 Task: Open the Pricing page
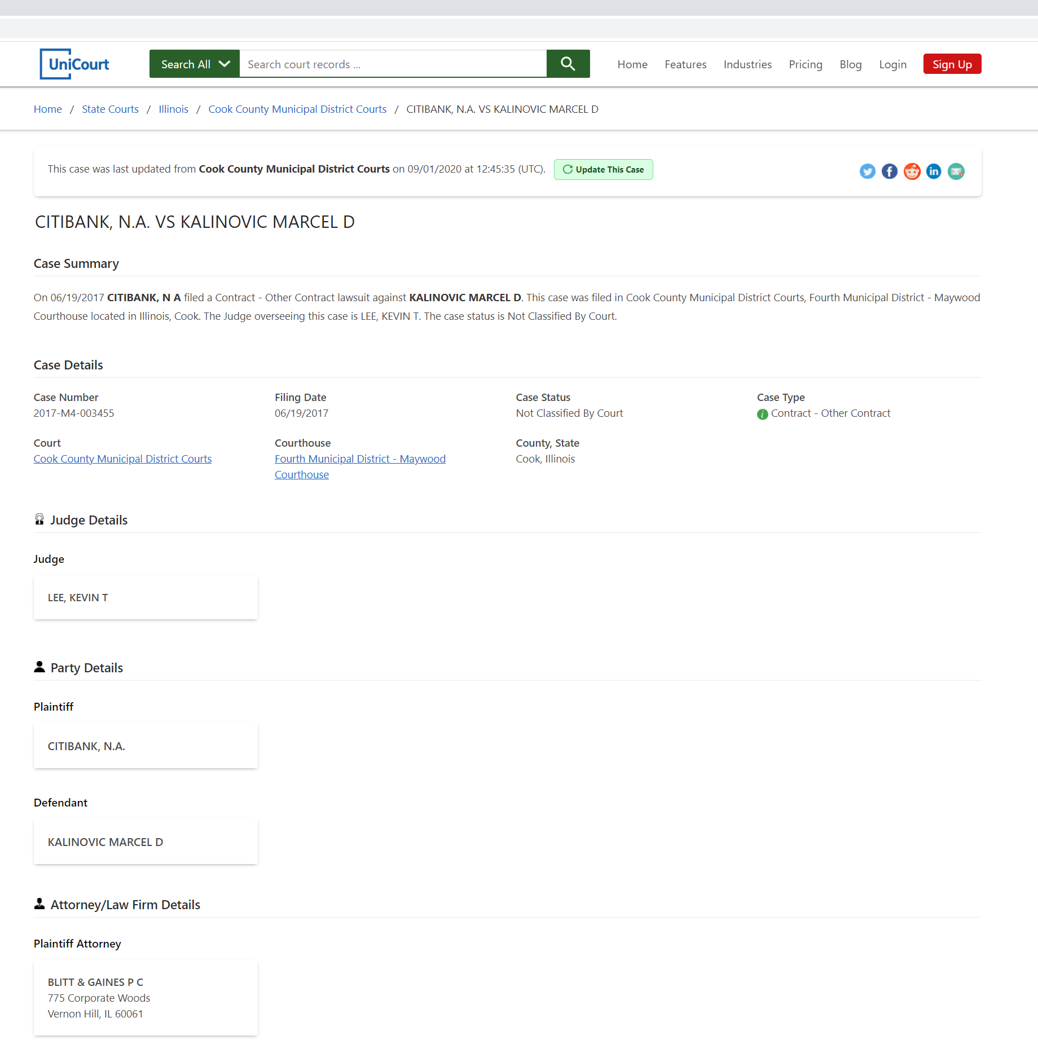806,64
